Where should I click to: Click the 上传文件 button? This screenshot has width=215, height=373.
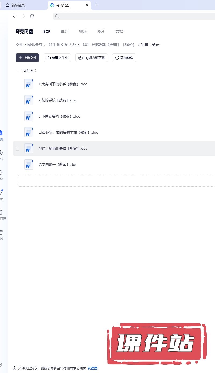(x=27, y=58)
